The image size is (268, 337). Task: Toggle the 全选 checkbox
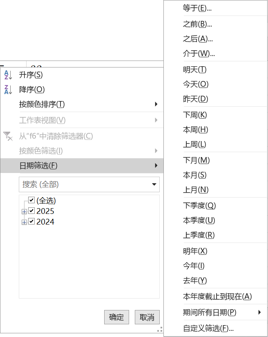(x=31, y=200)
